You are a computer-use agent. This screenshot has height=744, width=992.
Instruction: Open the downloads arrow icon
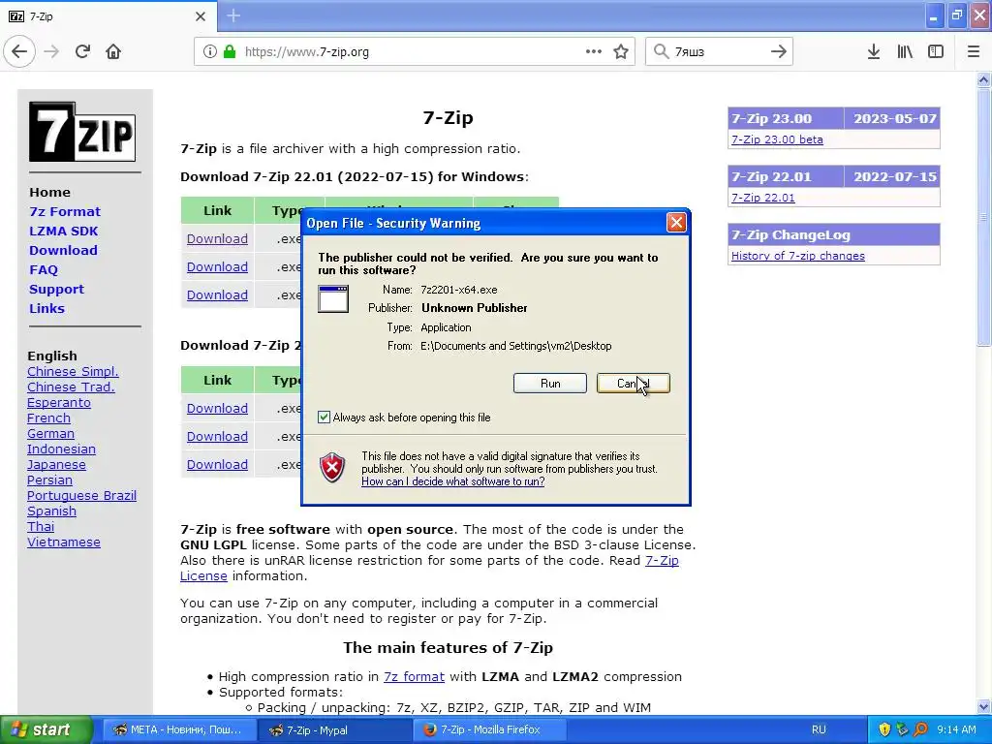coord(873,52)
